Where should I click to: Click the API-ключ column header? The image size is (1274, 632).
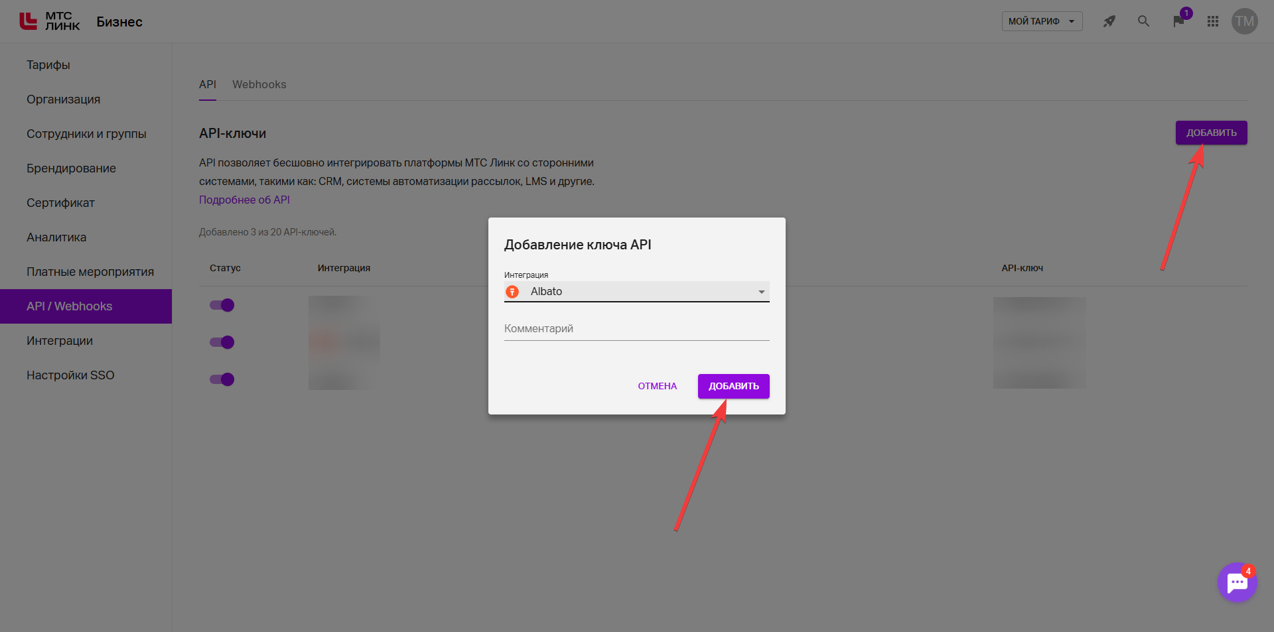click(1023, 268)
